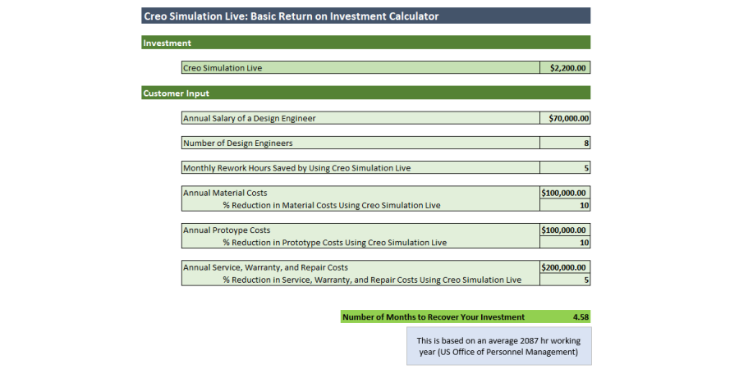Select the Annual Salary of a Design Engineer label
Image resolution: width=739 pixels, height=369 pixels.
249,118
